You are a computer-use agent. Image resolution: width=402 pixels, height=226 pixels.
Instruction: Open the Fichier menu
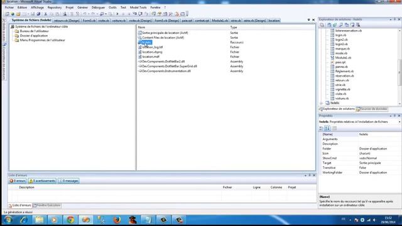tap(9, 8)
